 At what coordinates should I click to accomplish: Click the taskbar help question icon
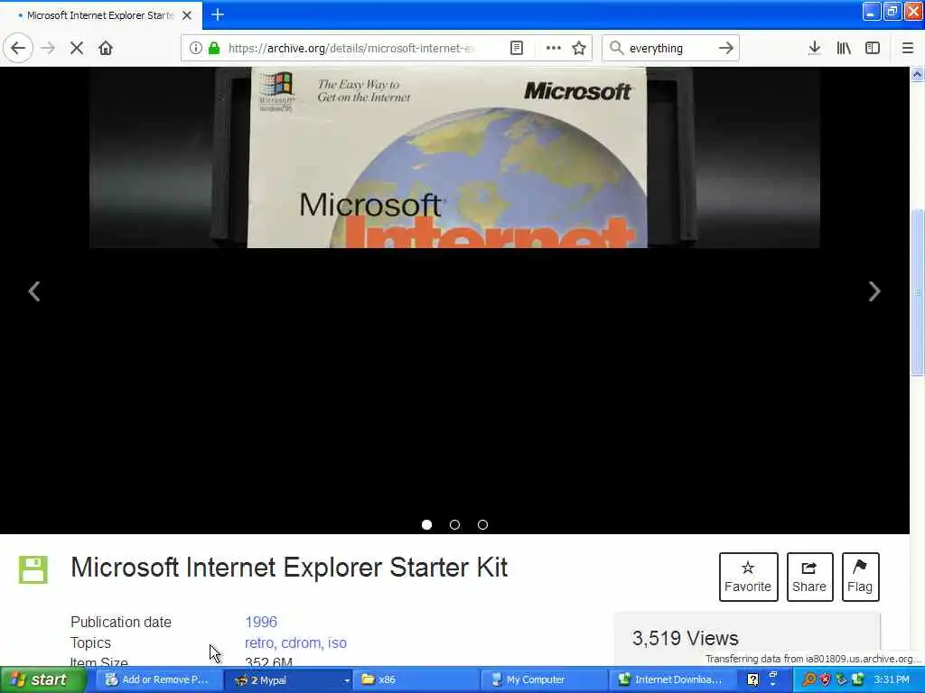(x=752, y=680)
